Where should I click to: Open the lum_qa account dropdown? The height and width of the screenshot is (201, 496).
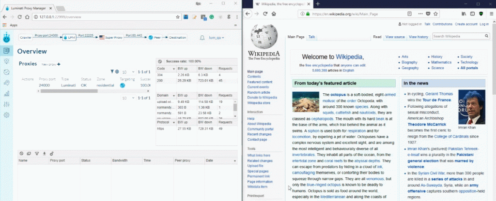click(216, 37)
